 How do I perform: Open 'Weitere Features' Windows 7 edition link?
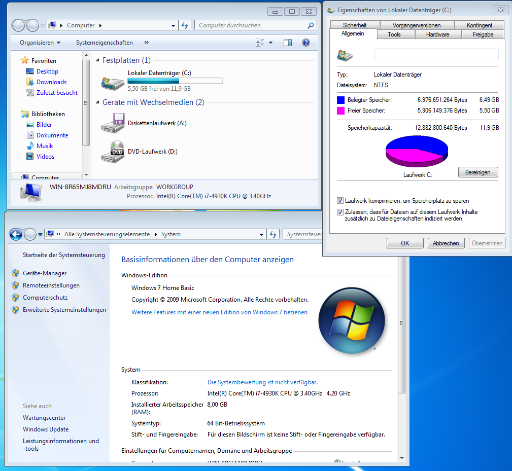point(219,312)
